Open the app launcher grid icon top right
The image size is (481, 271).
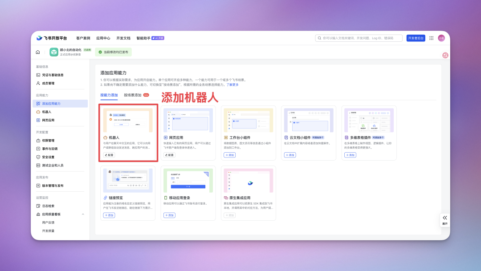point(431,38)
